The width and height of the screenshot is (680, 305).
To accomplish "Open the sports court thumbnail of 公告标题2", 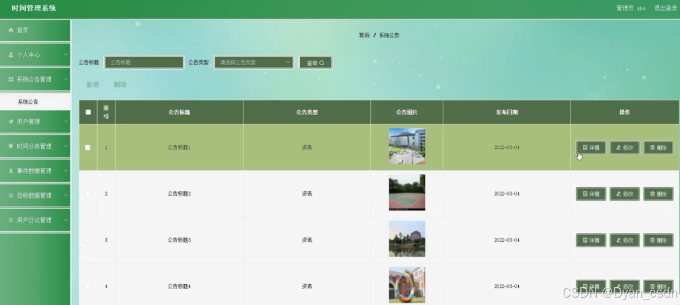I will pos(407,192).
